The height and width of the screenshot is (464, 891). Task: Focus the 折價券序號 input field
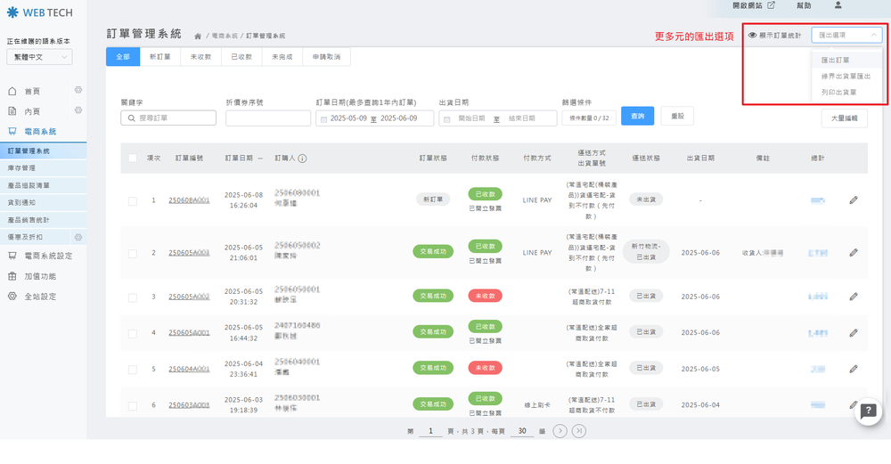[x=268, y=118]
